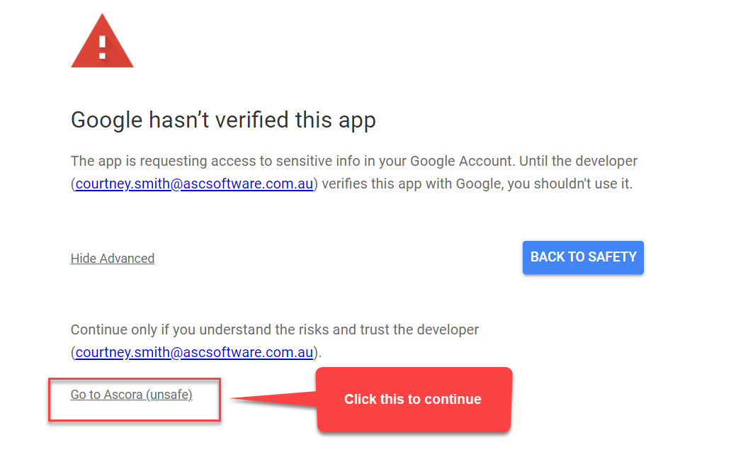Click developer email link in the top paragraph
This screenshot has height=462, width=743.
[x=194, y=184]
